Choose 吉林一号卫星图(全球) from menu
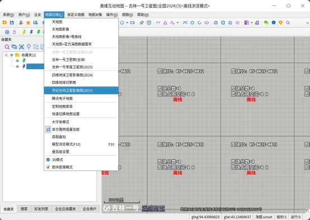Screen dimensions: 310x220 point(81,60)
